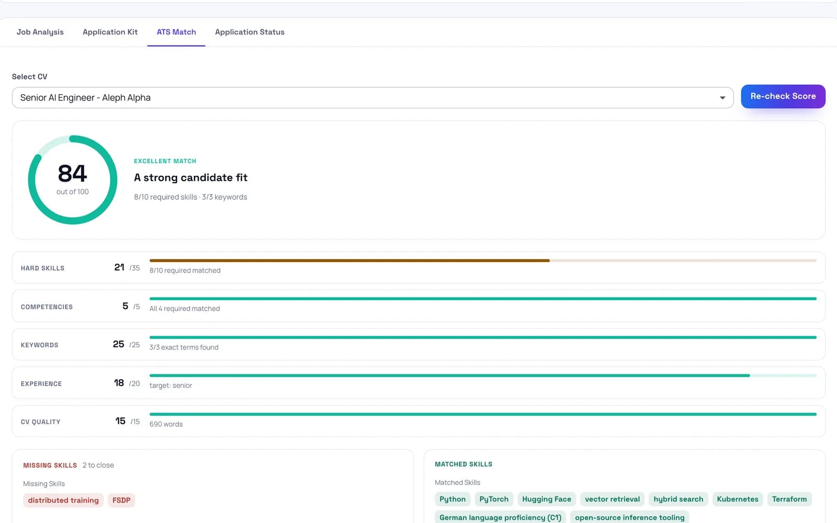Click the 'Select CV' field label
837x523 pixels.
pyautogui.click(x=29, y=77)
